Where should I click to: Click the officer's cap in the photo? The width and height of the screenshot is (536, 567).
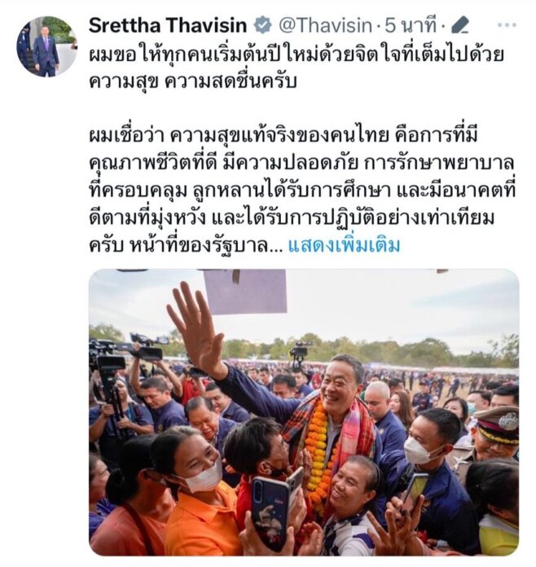[497, 425]
